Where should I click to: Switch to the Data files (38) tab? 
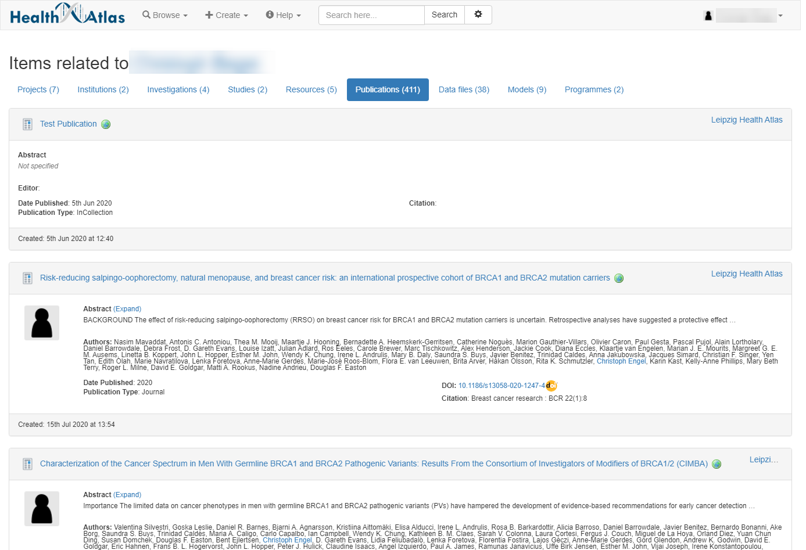coord(464,89)
